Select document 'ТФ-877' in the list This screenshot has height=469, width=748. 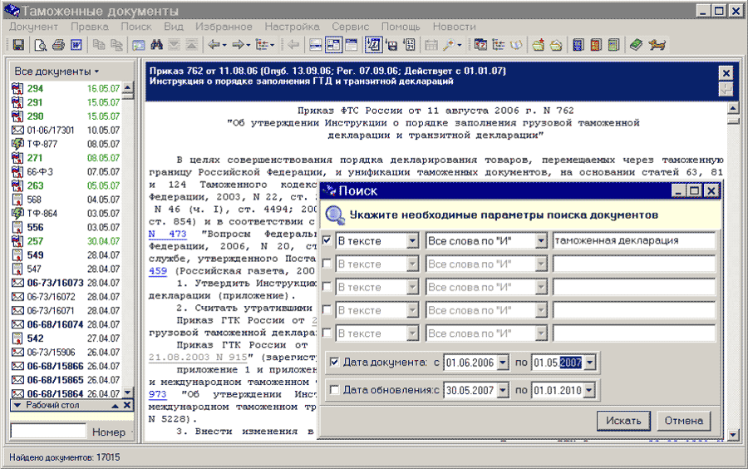point(66,144)
